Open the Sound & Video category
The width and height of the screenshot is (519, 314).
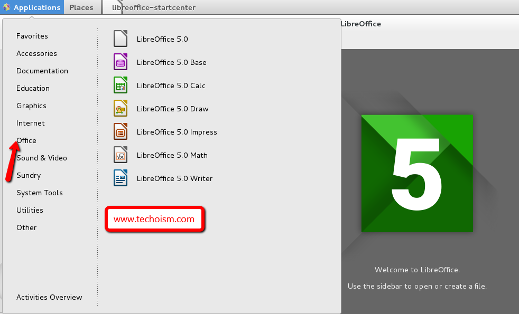click(x=41, y=158)
